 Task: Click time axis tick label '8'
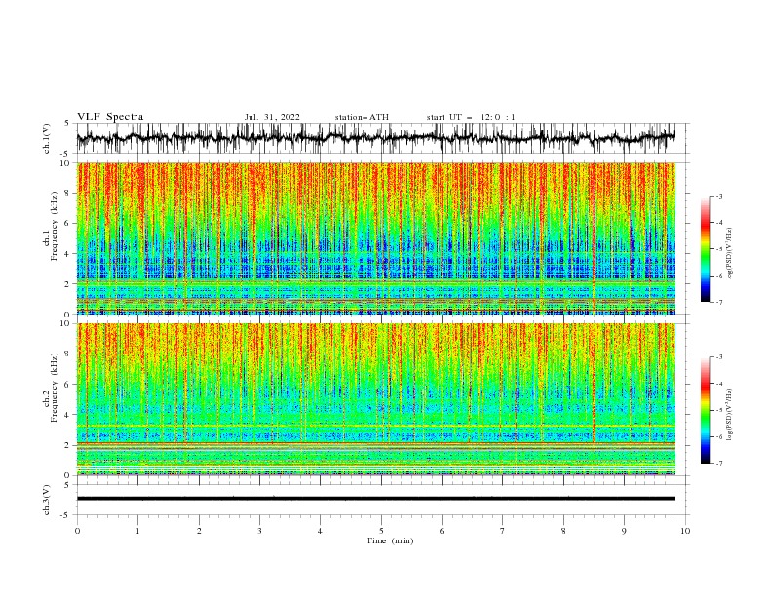[563, 531]
